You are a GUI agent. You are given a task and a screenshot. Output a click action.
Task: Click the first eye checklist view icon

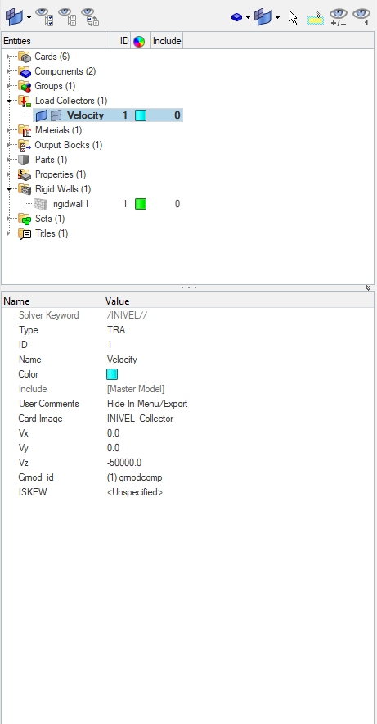pyautogui.click(x=44, y=16)
